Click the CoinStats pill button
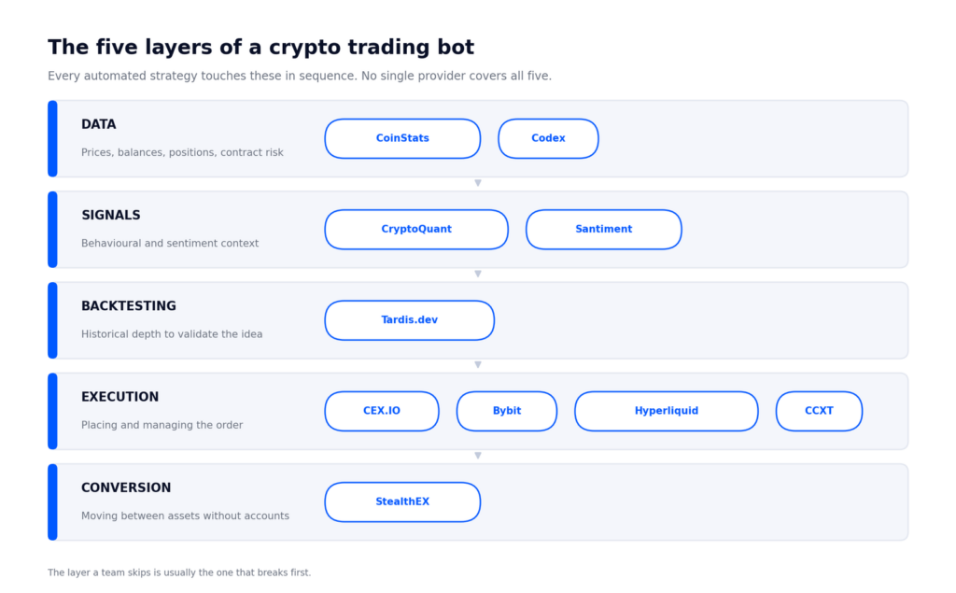 point(402,138)
